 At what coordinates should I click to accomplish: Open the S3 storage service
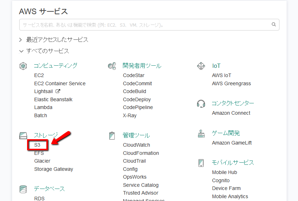click(37, 145)
